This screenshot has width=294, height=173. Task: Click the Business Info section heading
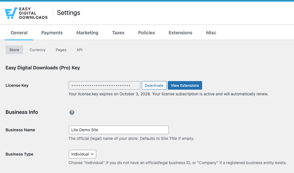[x=22, y=112]
